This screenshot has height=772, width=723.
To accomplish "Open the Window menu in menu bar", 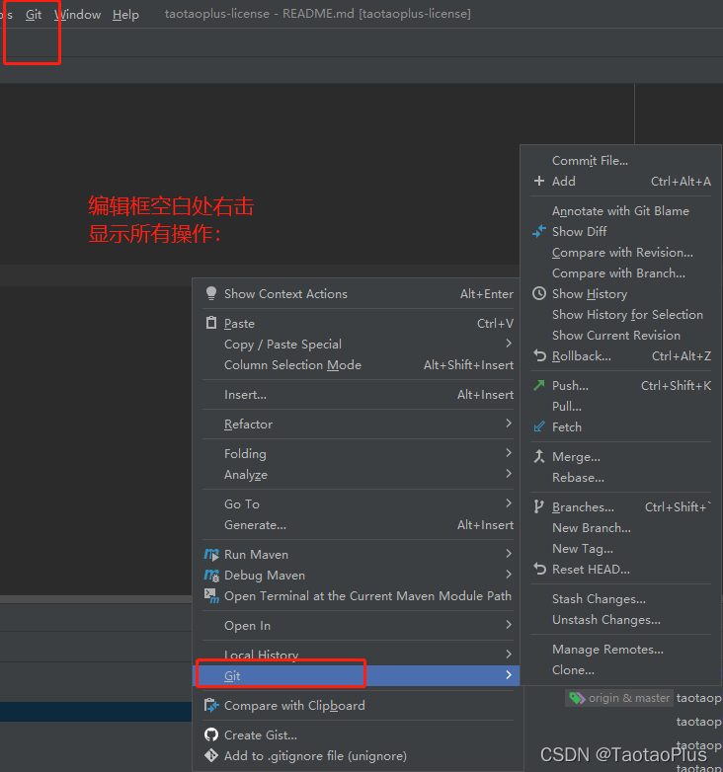I will tap(77, 14).
